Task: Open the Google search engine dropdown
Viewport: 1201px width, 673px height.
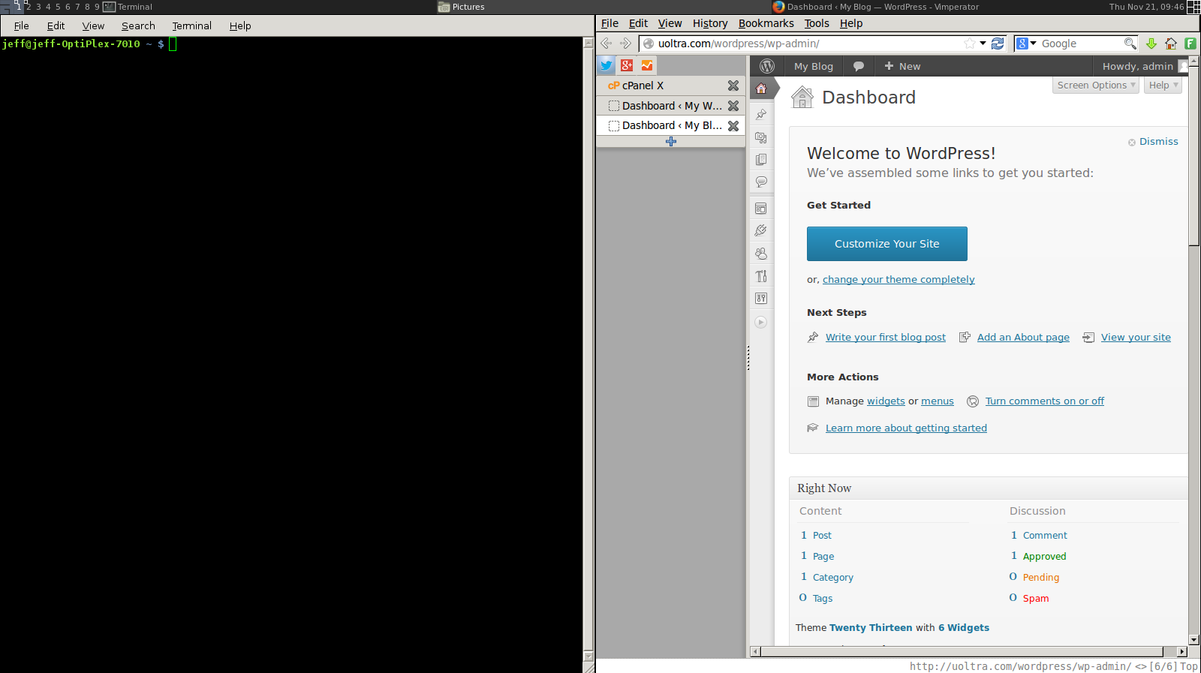Action: tap(1027, 44)
